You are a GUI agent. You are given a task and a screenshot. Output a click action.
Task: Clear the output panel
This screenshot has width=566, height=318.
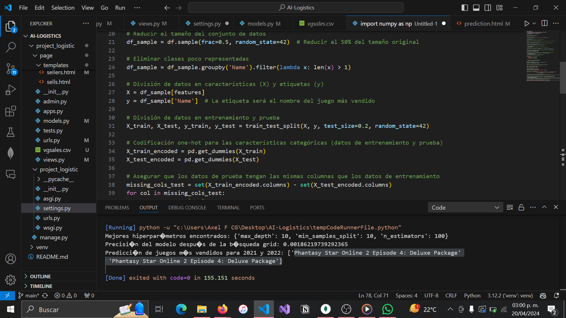pos(510,208)
